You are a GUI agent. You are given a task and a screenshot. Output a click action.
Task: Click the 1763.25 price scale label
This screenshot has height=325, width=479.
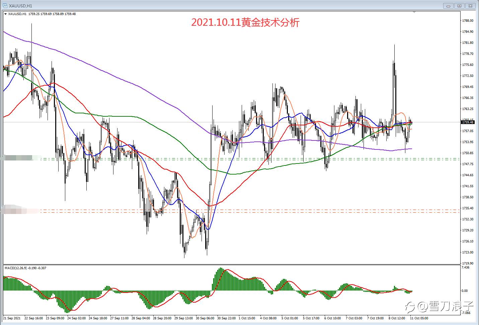tap(468, 109)
